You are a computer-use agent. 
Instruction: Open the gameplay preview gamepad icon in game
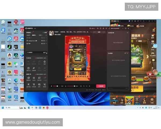click(153, 53)
